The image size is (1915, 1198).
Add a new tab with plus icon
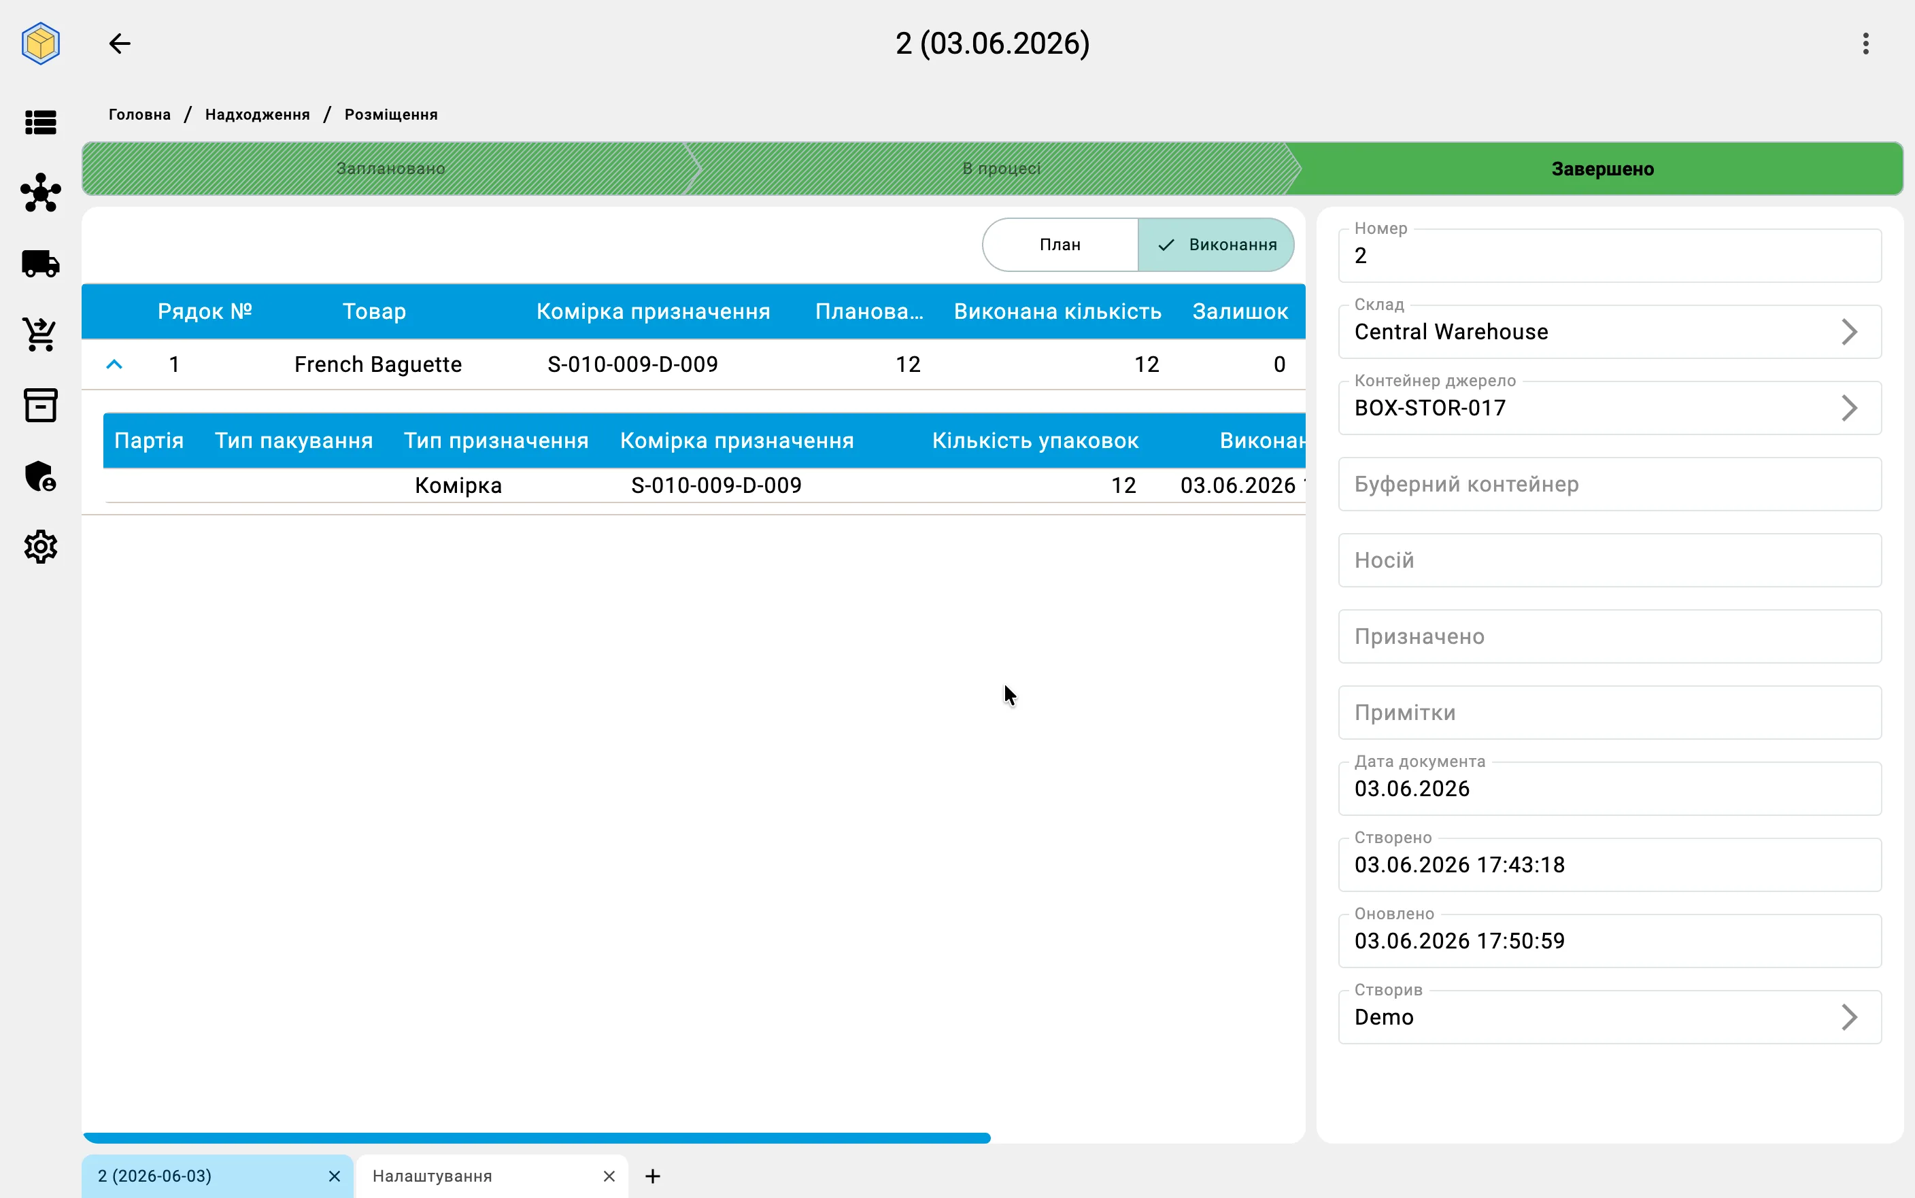click(653, 1176)
